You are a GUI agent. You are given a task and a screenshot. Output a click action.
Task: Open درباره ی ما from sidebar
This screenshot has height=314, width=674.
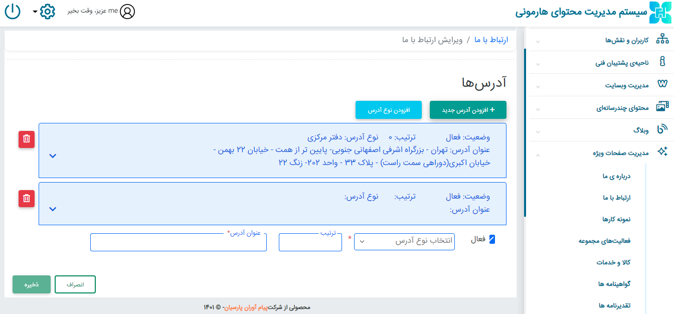click(616, 176)
